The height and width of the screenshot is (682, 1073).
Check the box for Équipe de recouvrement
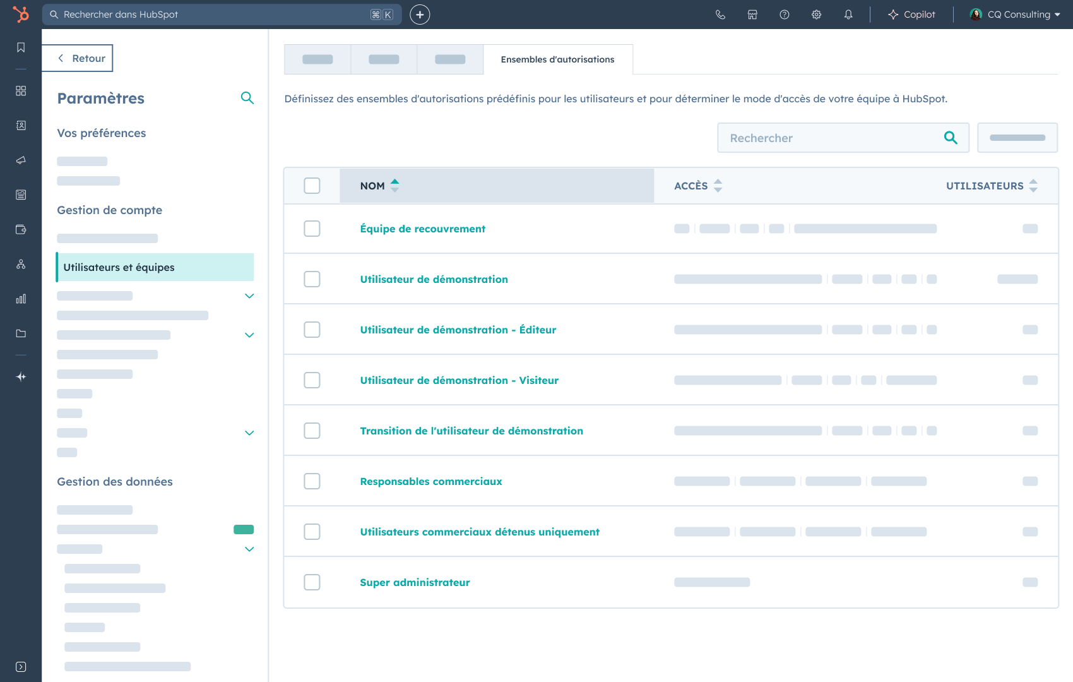pyautogui.click(x=312, y=229)
